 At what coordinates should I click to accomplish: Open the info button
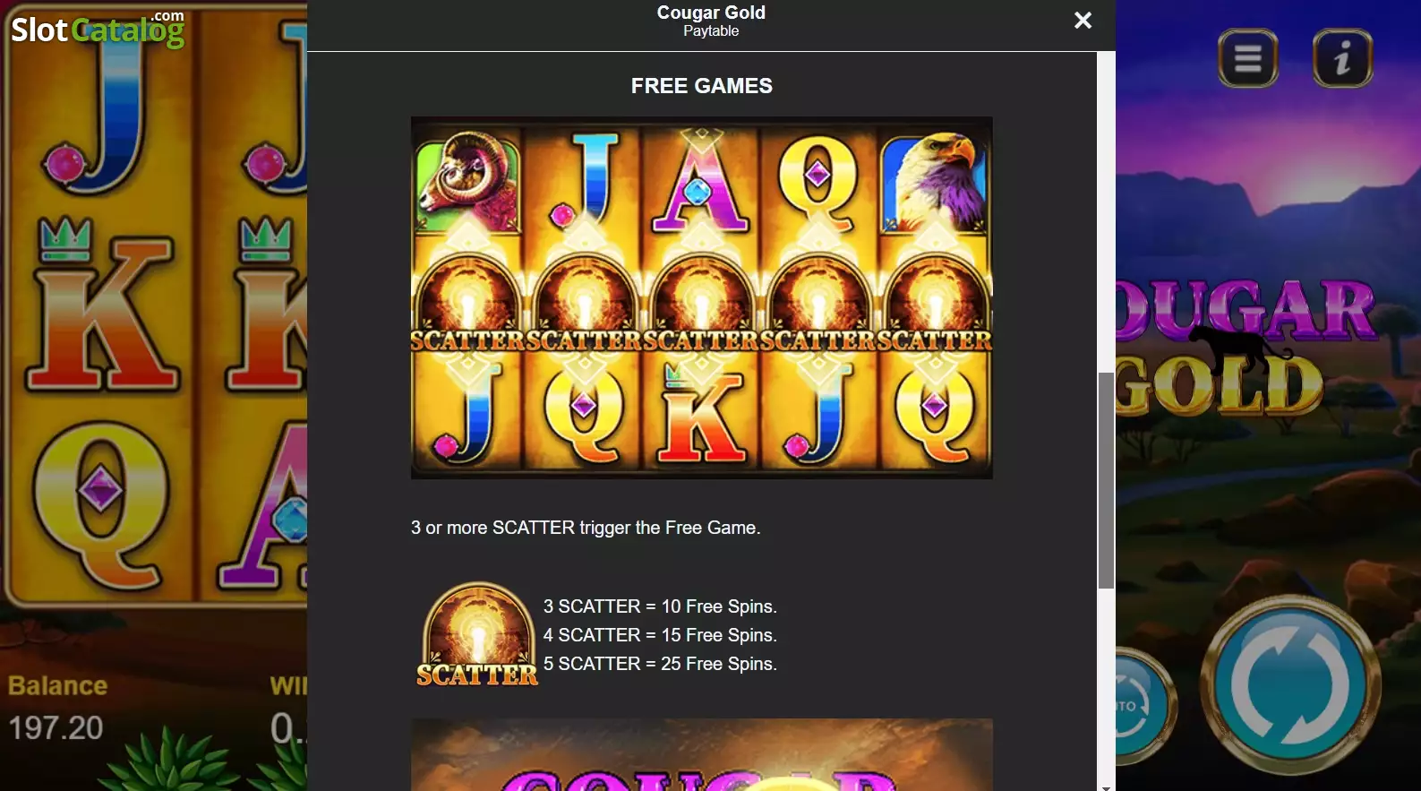tap(1342, 59)
